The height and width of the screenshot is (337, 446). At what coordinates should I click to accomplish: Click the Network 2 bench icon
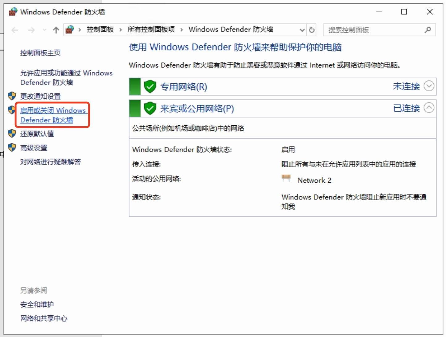point(286,178)
